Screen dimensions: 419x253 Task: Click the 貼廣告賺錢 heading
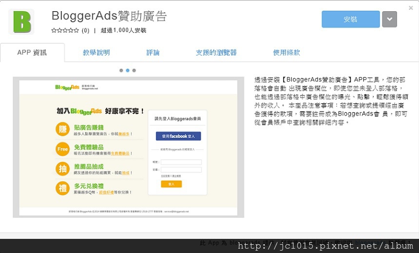89,128
